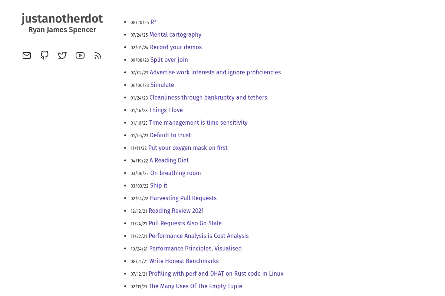This screenshot has height=296, width=445.
Task: Read the Mental cartography post
Action: [175, 35]
